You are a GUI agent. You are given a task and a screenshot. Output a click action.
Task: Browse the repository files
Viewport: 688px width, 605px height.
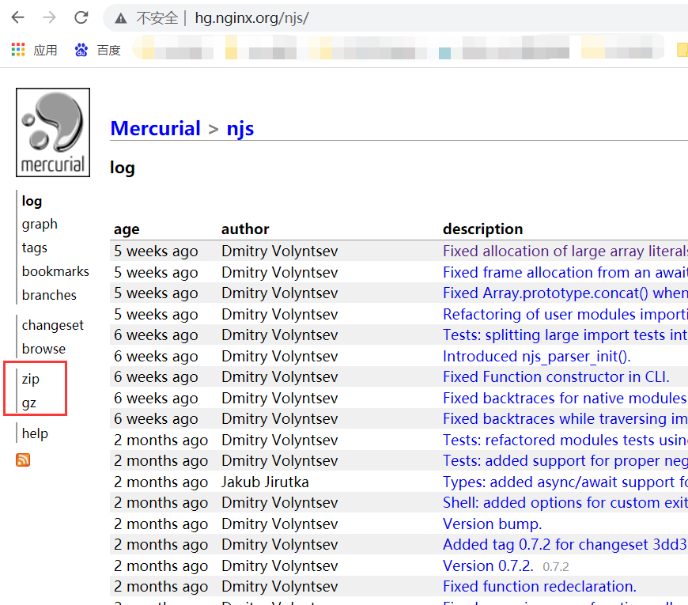[x=43, y=348]
